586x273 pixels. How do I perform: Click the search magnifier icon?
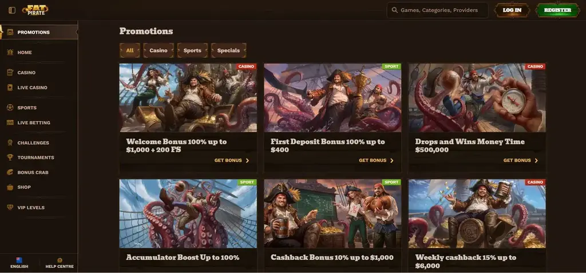[x=394, y=10]
